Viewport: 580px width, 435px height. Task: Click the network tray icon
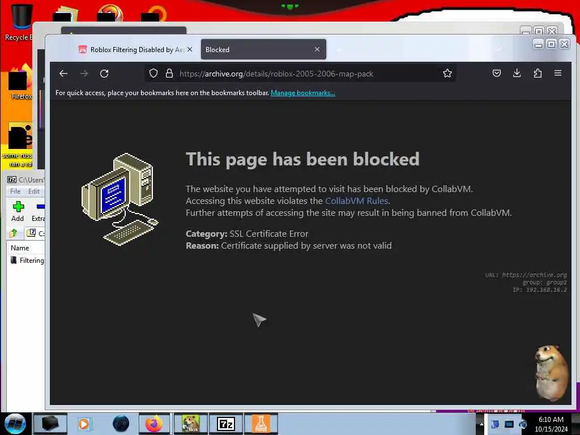[x=509, y=424]
